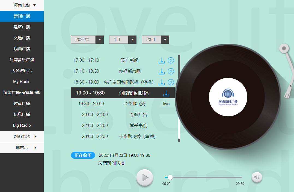Play the 央广全国新闻联播 episode

(171, 82)
